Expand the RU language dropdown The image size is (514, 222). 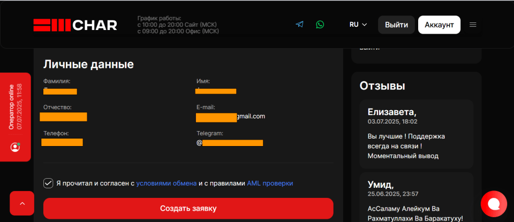(358, 25)
